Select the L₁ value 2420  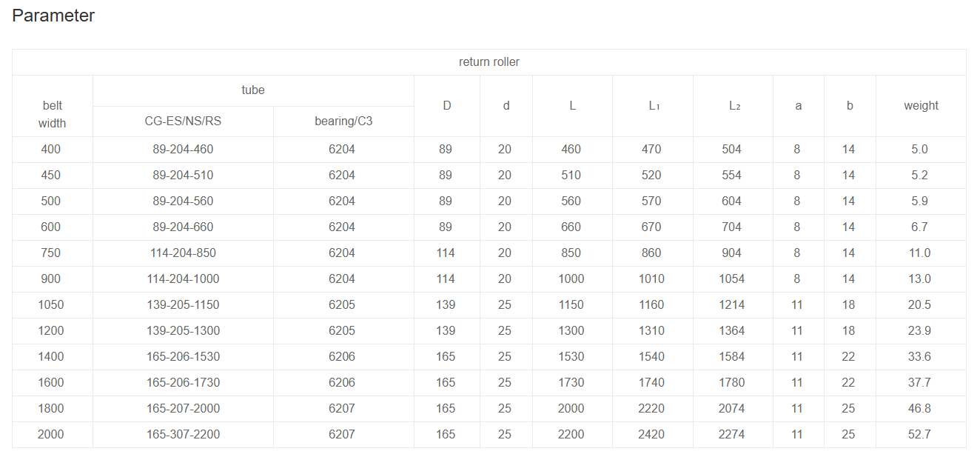(x=652, y=435)
